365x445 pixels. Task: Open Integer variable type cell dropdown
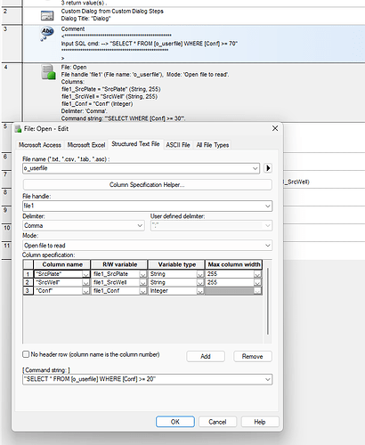coord(200,291)
